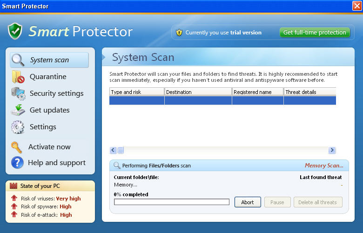Open Help and support
Image resolution: width=363 pixels, height=233 pixels.
(57, 163)
